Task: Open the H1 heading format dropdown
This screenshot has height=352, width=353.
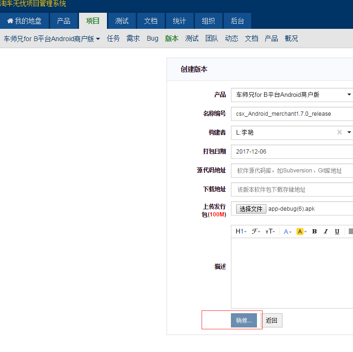Action: (241, 232)
